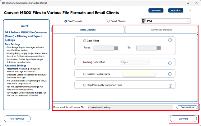Click the 'Please select the path to save File' label
This screenshot has width=201, height=126.
pyautogui.click(x=69, y=107)
